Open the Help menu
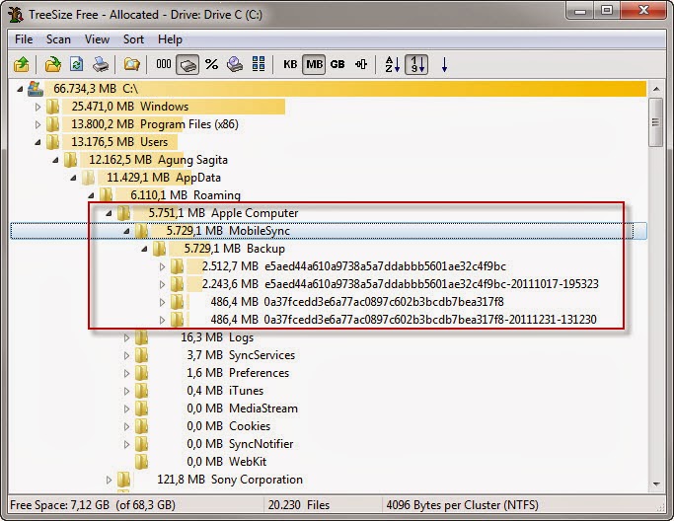Viewport: 674px width, 521px height. click(x=170, y=39)
